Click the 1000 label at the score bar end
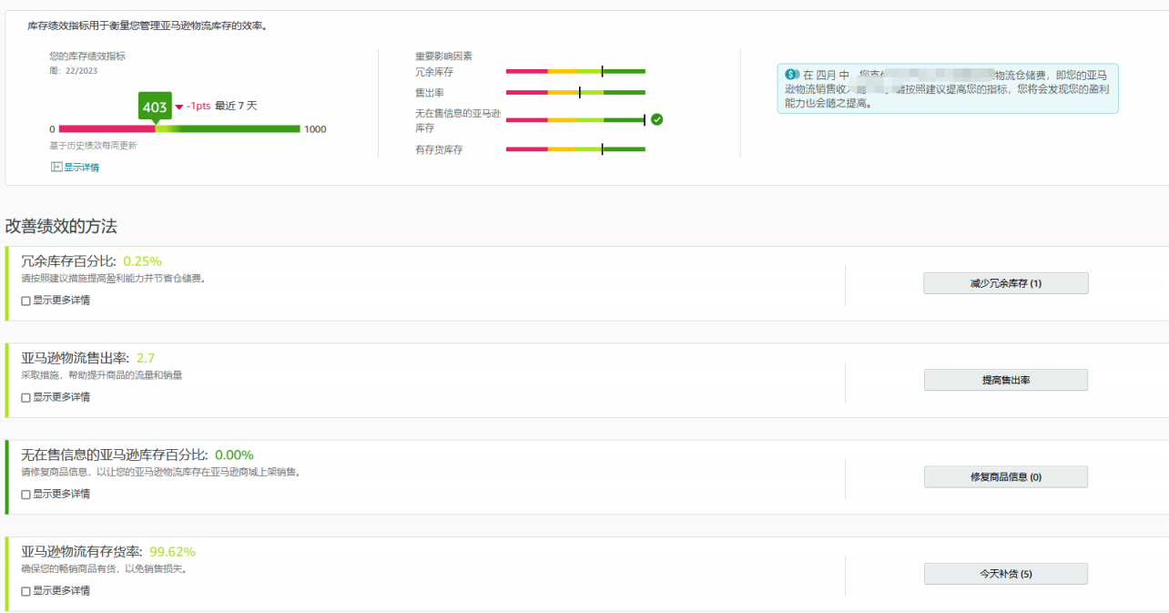Screen dimensions: 1169x613 coord(315,129)
